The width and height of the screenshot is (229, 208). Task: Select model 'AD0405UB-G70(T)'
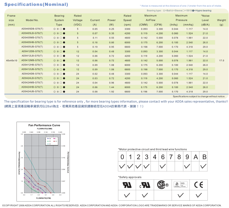pyautogui.click(x=32, y=47)
